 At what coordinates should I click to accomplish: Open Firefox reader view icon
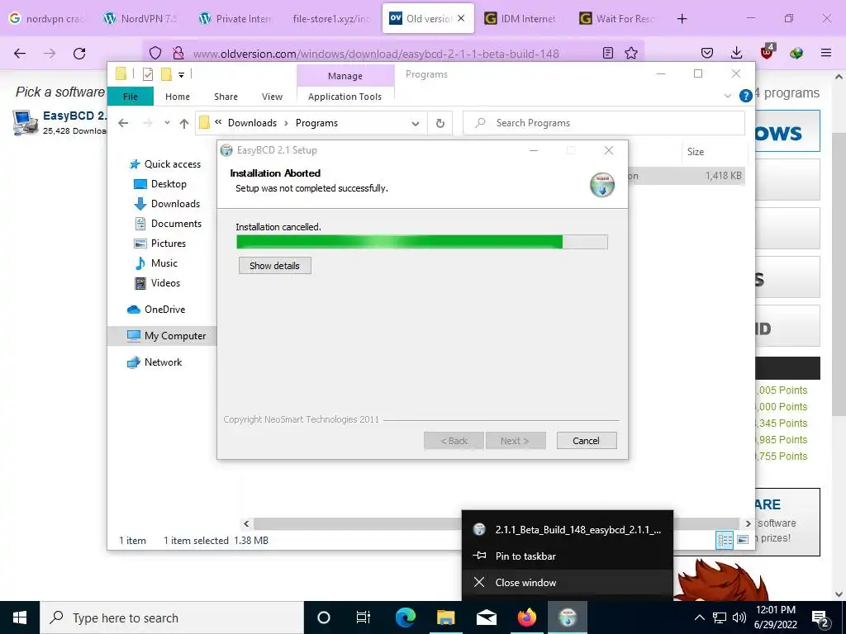(x=608, y=53)
